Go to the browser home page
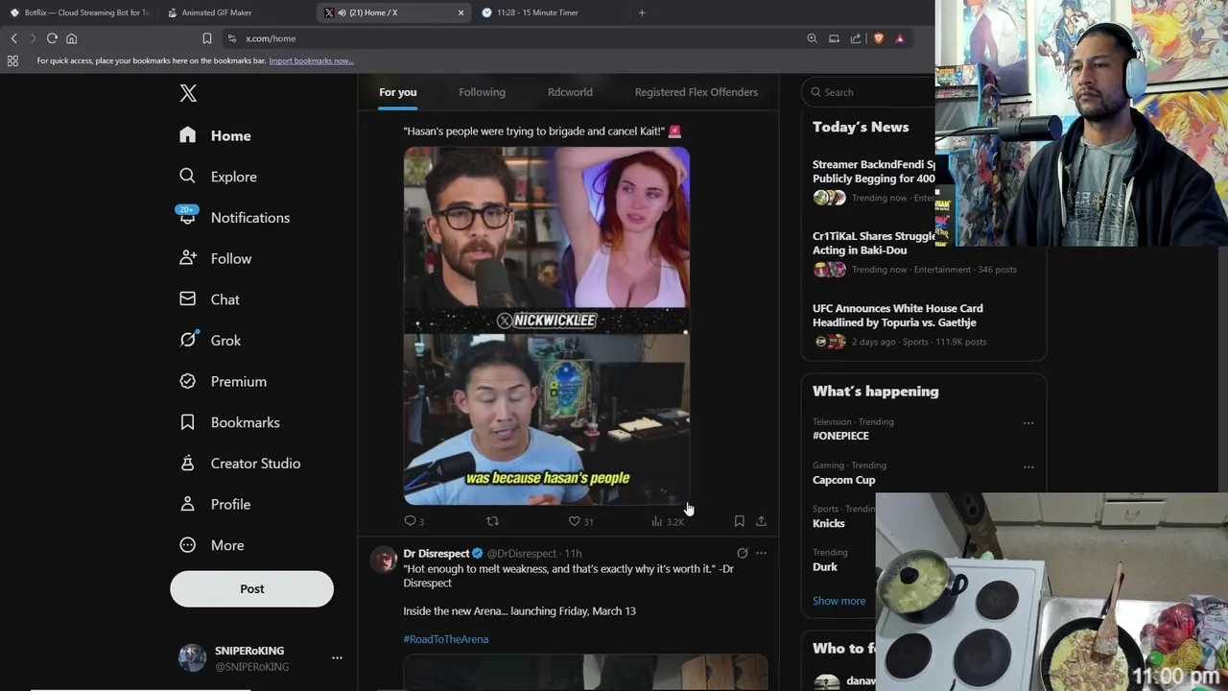 click(71, 38)
